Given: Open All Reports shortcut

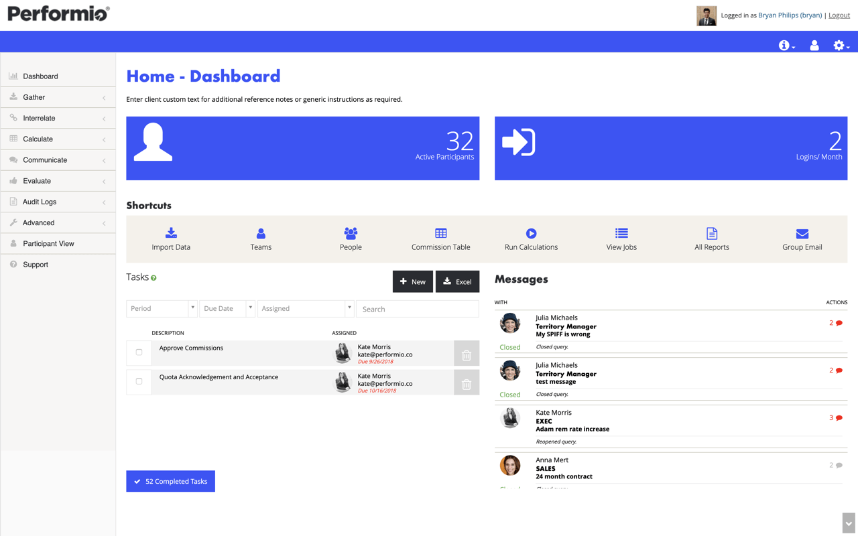Looking at the screenshot, I should pos(711,239).
